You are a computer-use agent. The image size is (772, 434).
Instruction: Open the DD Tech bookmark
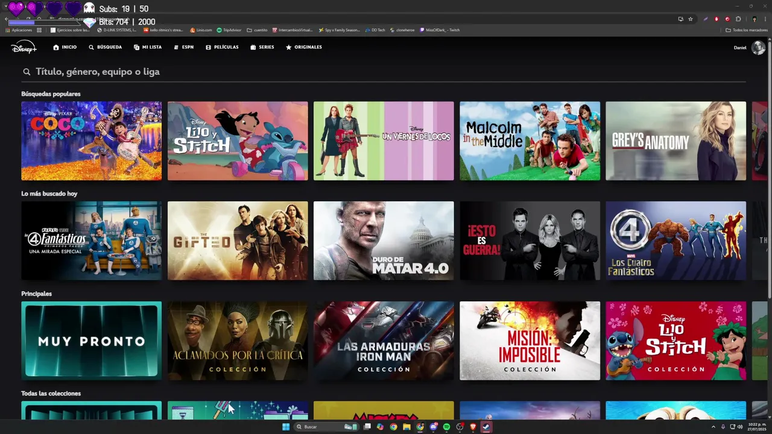click(375, 30)
